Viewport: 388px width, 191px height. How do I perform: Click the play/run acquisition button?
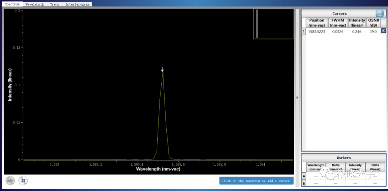(x=10, y=181)
